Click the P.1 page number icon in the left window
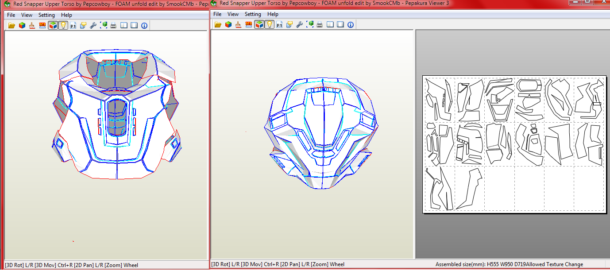This screenshot has height=271, width=610. 73,25
